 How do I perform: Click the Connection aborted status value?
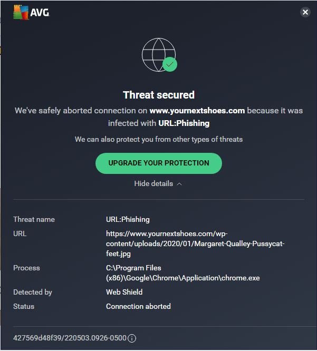click(x=138, y=306)
